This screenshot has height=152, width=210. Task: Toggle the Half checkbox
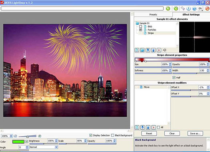[x=174, y=78]
